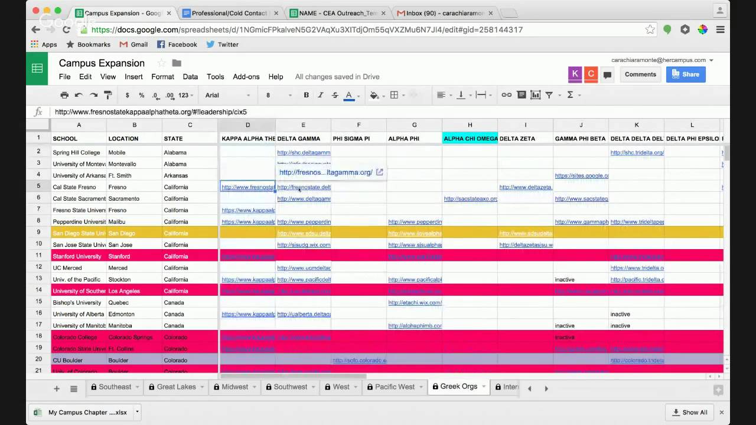Select the column D header
Screen dimensions: 756x425
tap(247, 125)
